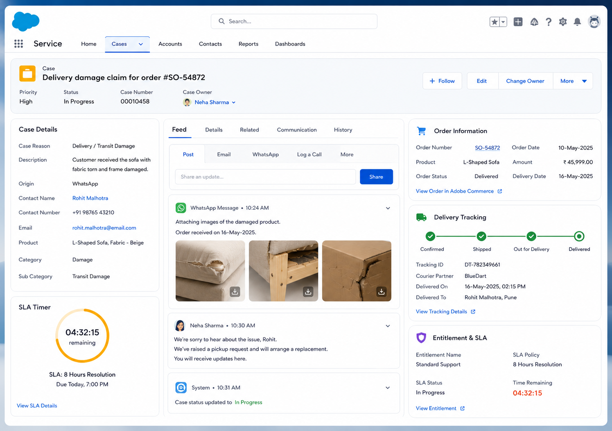This screenshot has width=612, height=431.
Task: Open the App Launcher grid icon
Action: (18, 44)
